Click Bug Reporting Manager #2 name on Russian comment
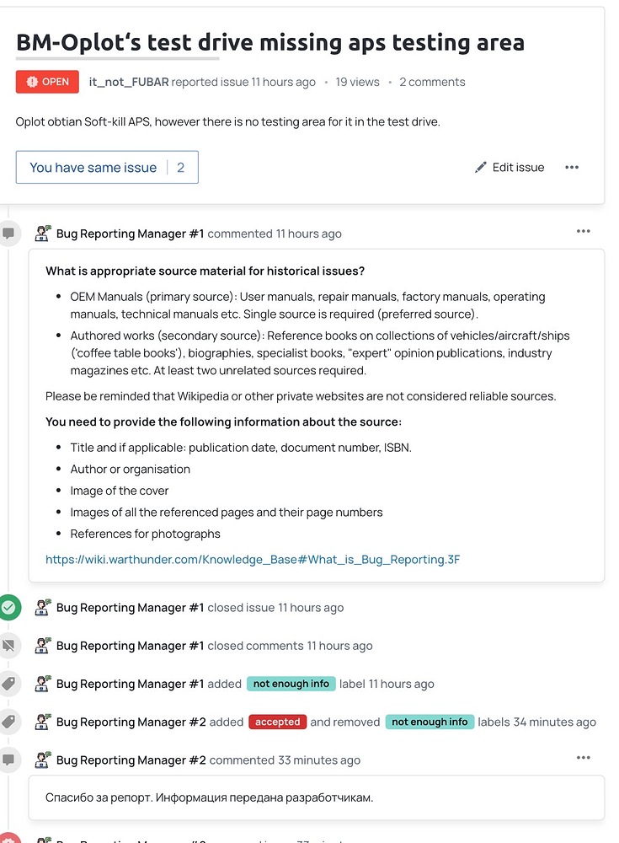Viewport: 619px width, 843px height. [131, 760]
